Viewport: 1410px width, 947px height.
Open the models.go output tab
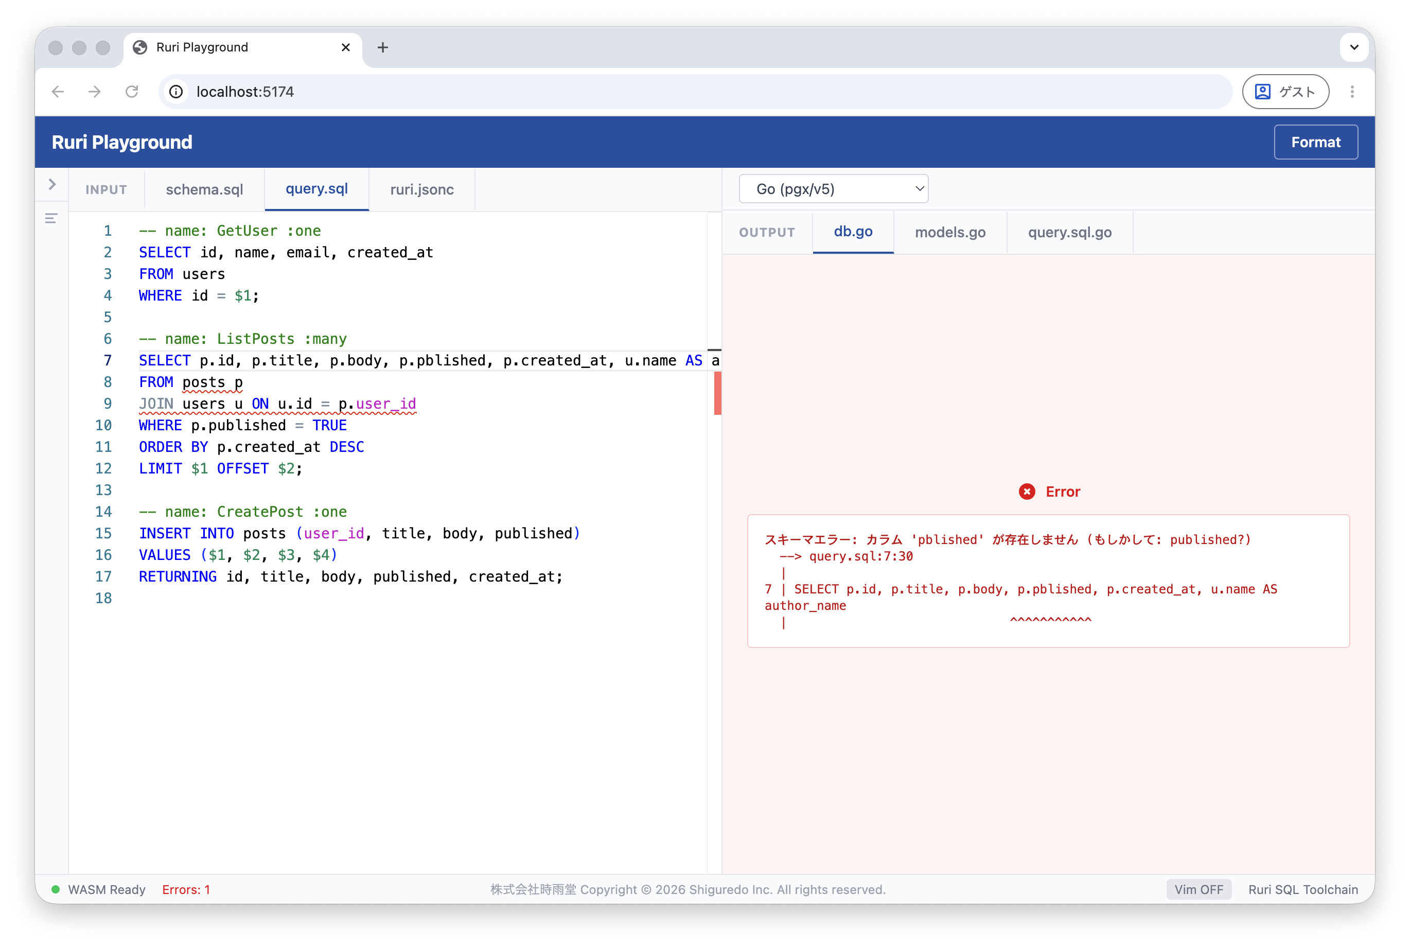point(949,233)
